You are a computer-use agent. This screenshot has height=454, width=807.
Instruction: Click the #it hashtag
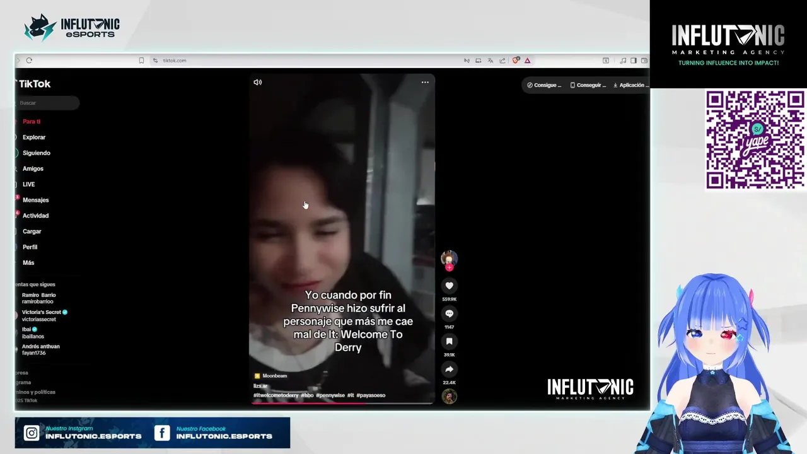pos(351,395)
